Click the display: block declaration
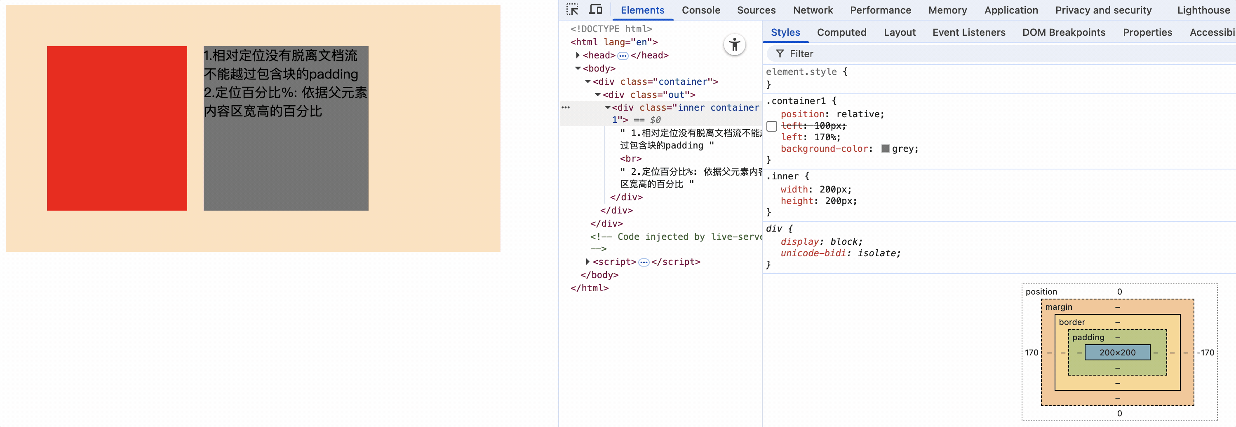The image size is (1236, 427). [x=821, y=241]
